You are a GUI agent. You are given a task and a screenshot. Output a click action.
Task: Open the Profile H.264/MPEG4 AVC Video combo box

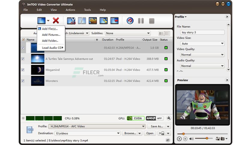(97, 126)
